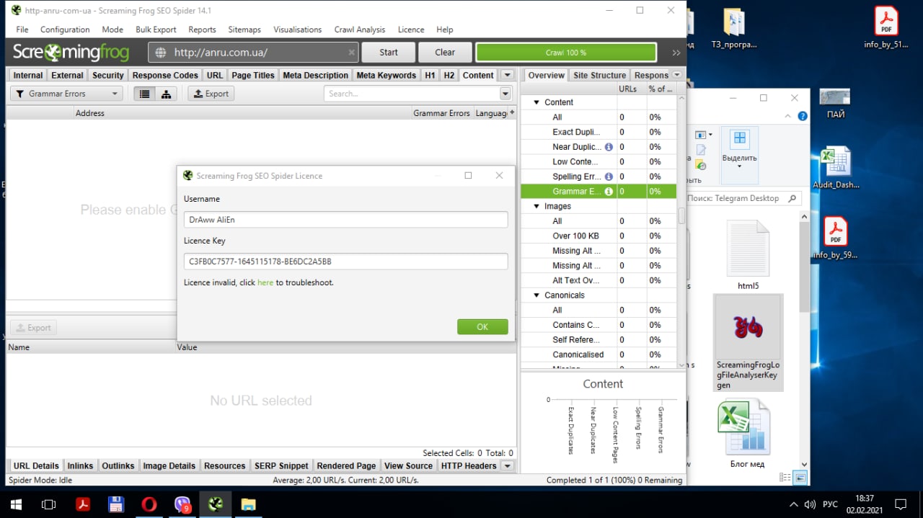Click the upper Export button
923x518 pixels.
click(x=211, y=94)
